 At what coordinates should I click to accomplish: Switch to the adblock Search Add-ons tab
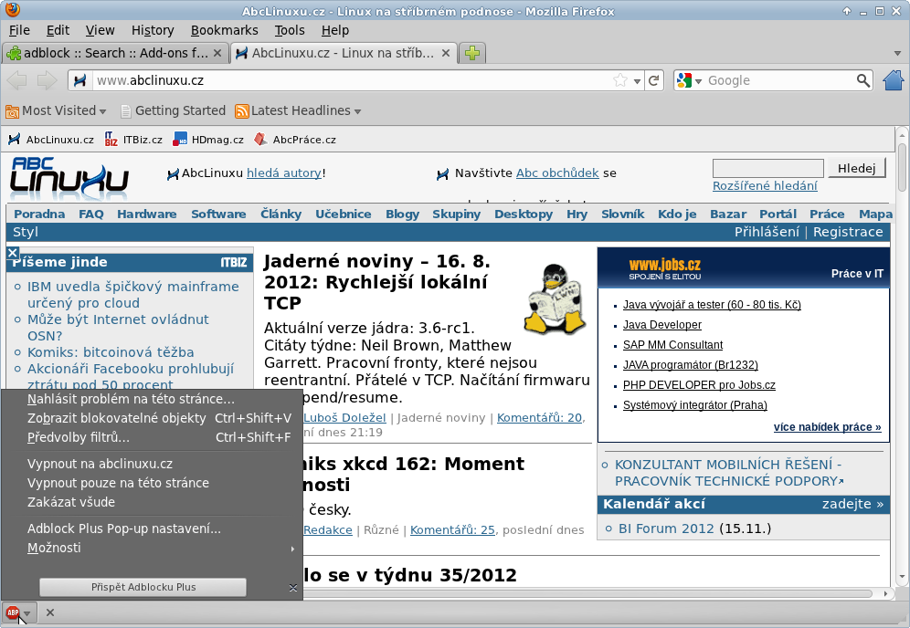click(x=115, y=53)
